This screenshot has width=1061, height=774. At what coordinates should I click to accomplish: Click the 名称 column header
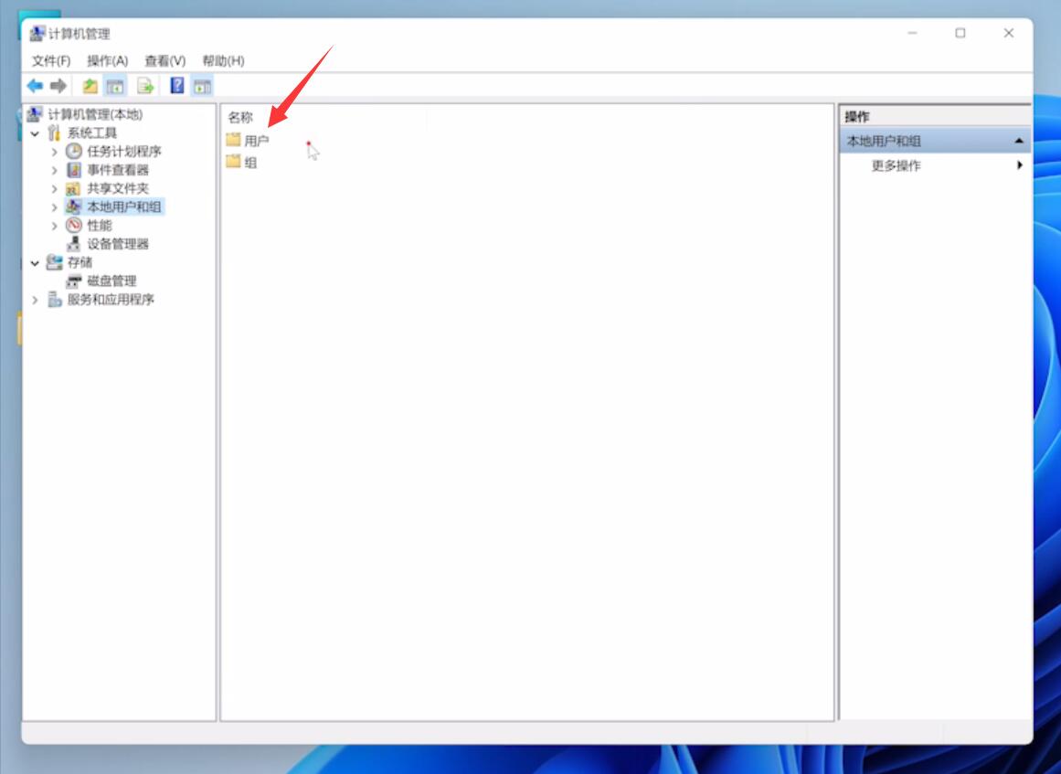click(240, 117)
